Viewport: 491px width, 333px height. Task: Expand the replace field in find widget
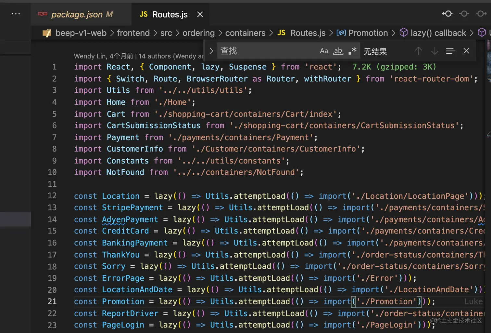point(211,51)
